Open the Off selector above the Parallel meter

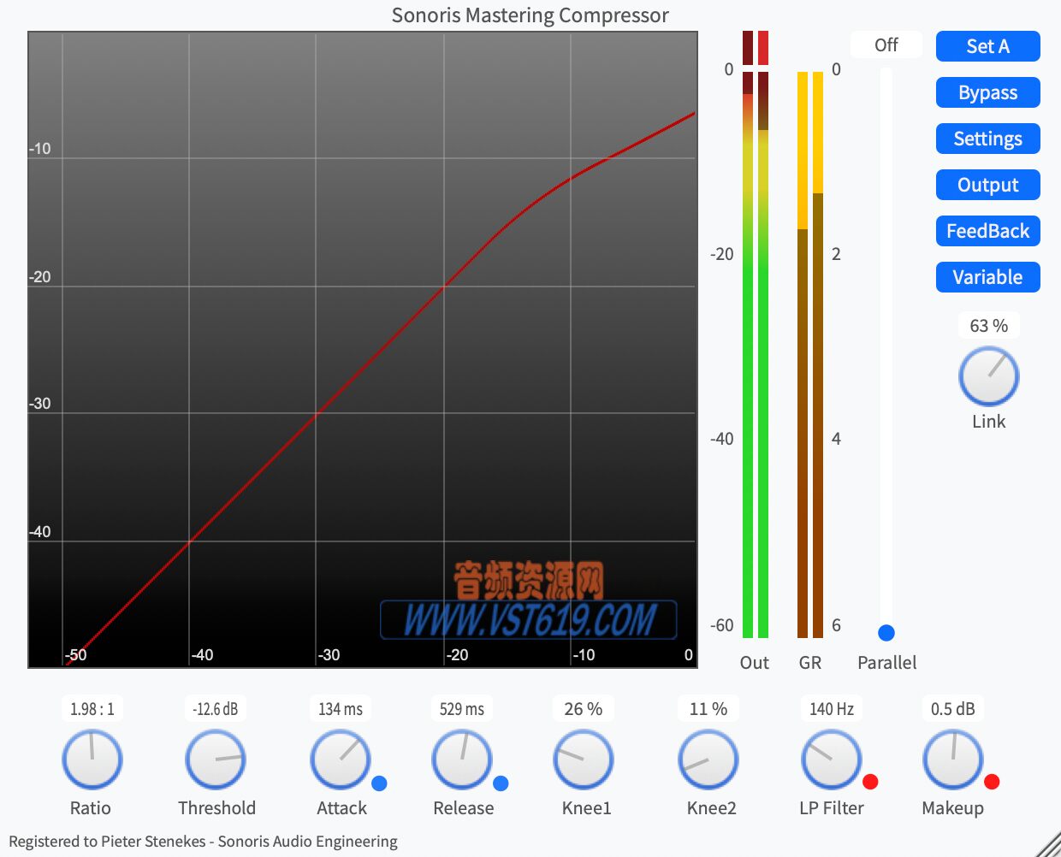point(886,44)
